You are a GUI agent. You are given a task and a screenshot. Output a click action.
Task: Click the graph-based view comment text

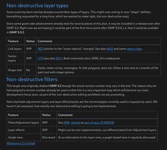107,137
